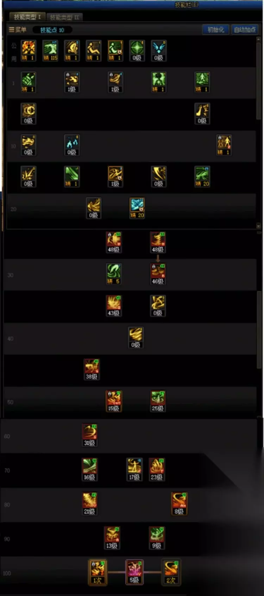Screen dimensions: 264x596
Task: Select the skill icon at level 38级
Action: 92,369
